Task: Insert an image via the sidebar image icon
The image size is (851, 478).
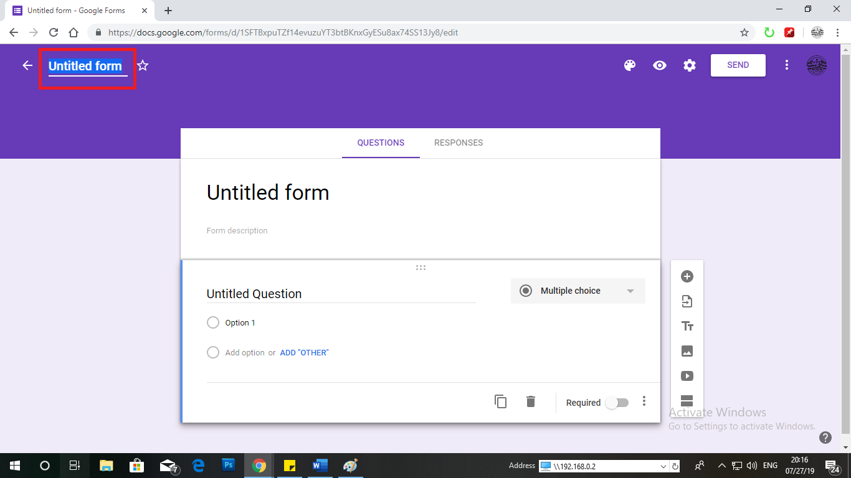Action: (x=686, y=350)
